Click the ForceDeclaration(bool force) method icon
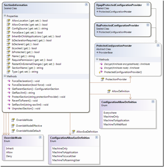This screenshot has width=164, height=167. (x=9, y=85)
